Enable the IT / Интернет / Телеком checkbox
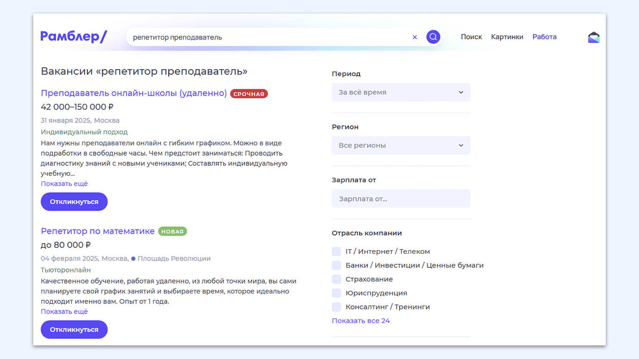This screenshot has width=639, height=359. [336, 251]
